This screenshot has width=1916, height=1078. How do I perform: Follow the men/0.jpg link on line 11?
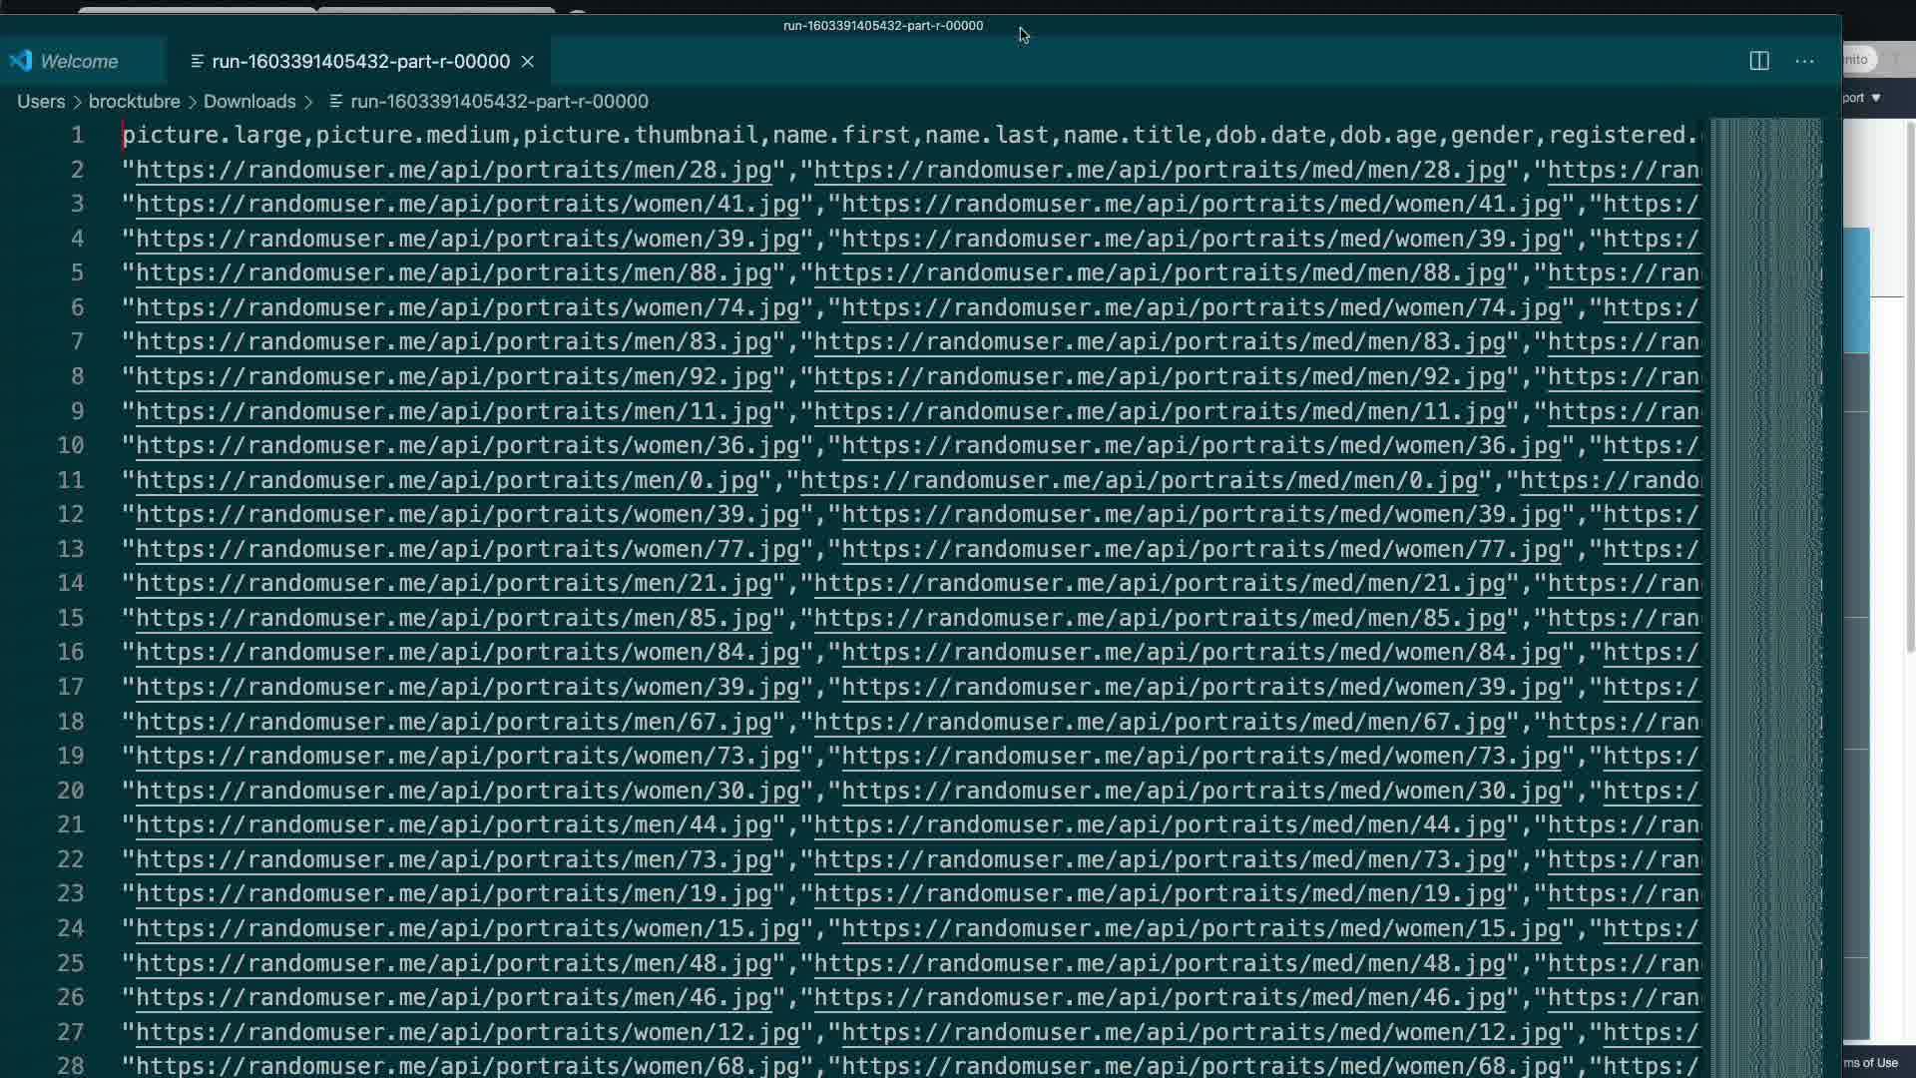point(447,480)
